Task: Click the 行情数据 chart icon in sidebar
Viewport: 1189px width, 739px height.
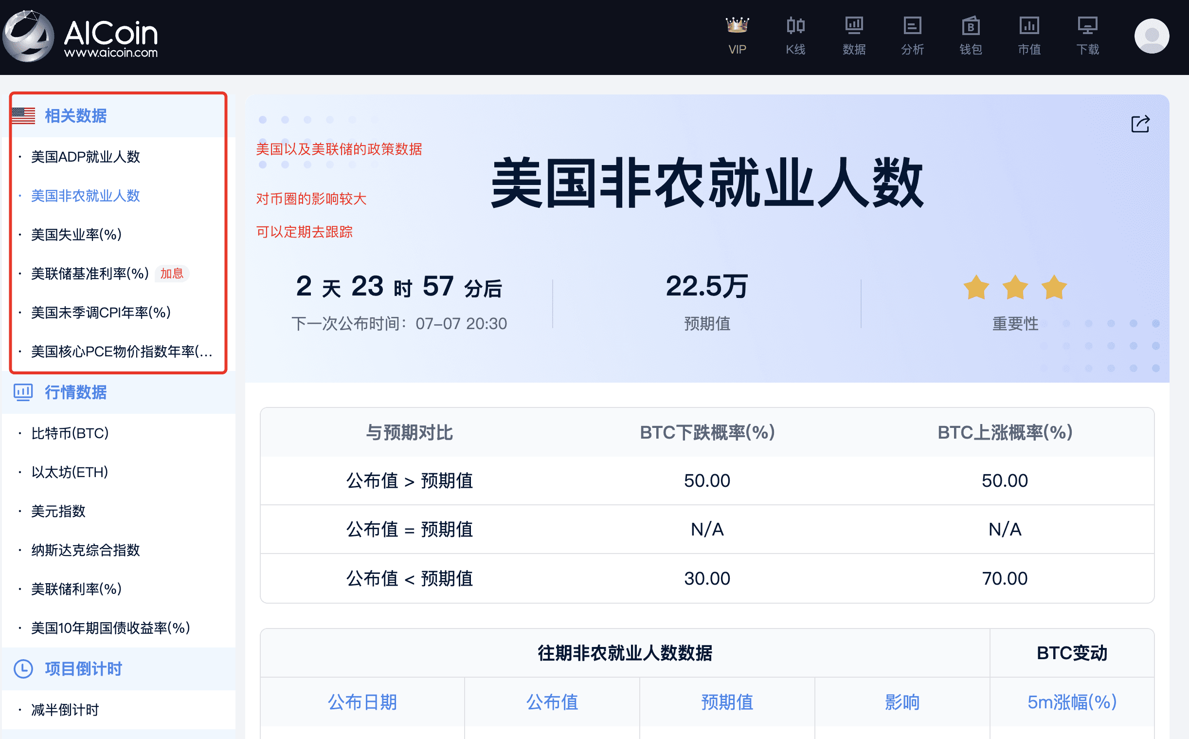Action: point(23,392)
